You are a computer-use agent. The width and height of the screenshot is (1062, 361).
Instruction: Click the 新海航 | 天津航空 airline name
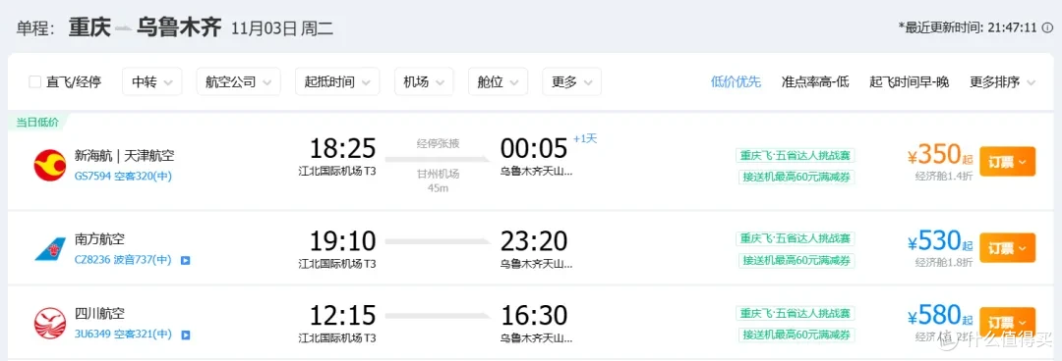[x=125, y=156]
